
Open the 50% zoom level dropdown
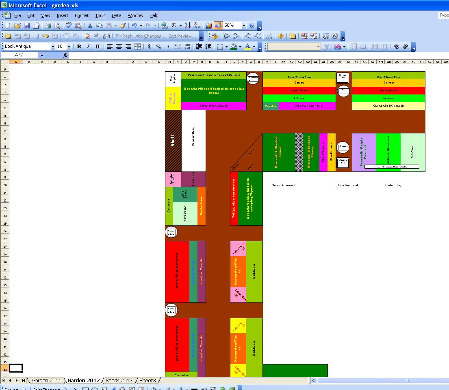(244, 26)
